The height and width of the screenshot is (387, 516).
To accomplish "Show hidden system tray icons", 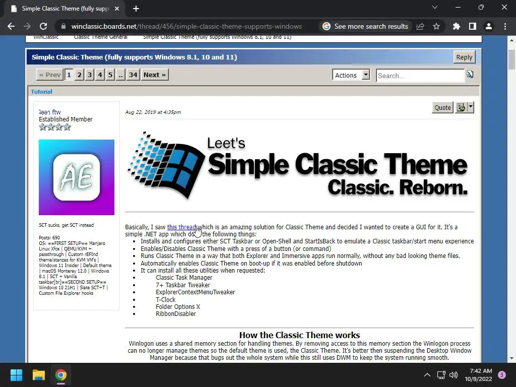I will click(427, 375).
